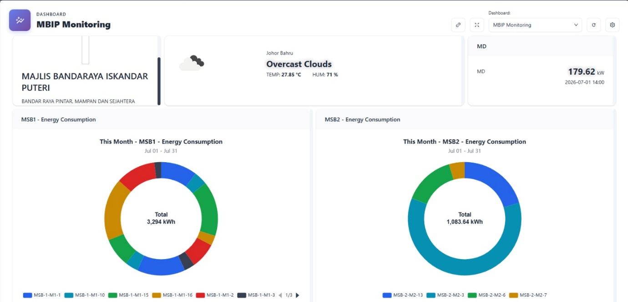Go to previous MSB1 legend page arrow
Screen dimensions: 628x302
tap(280, 295)
